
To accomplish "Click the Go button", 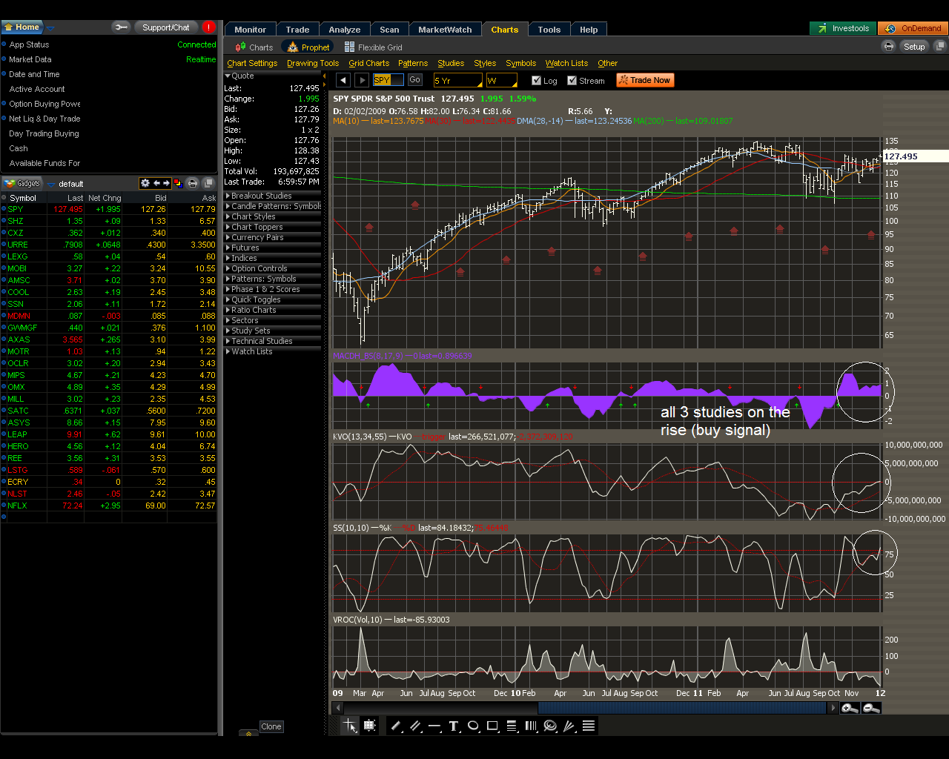I will [414, 79].
